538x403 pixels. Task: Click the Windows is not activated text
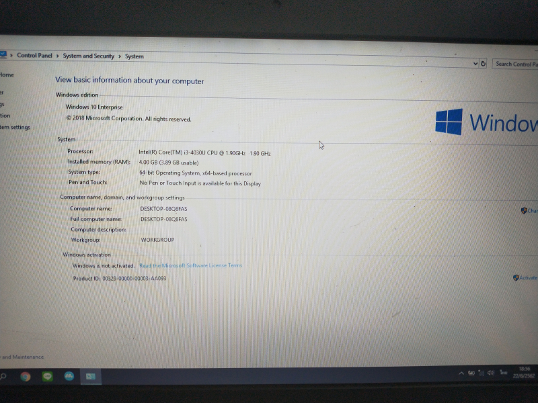(104, 265)
